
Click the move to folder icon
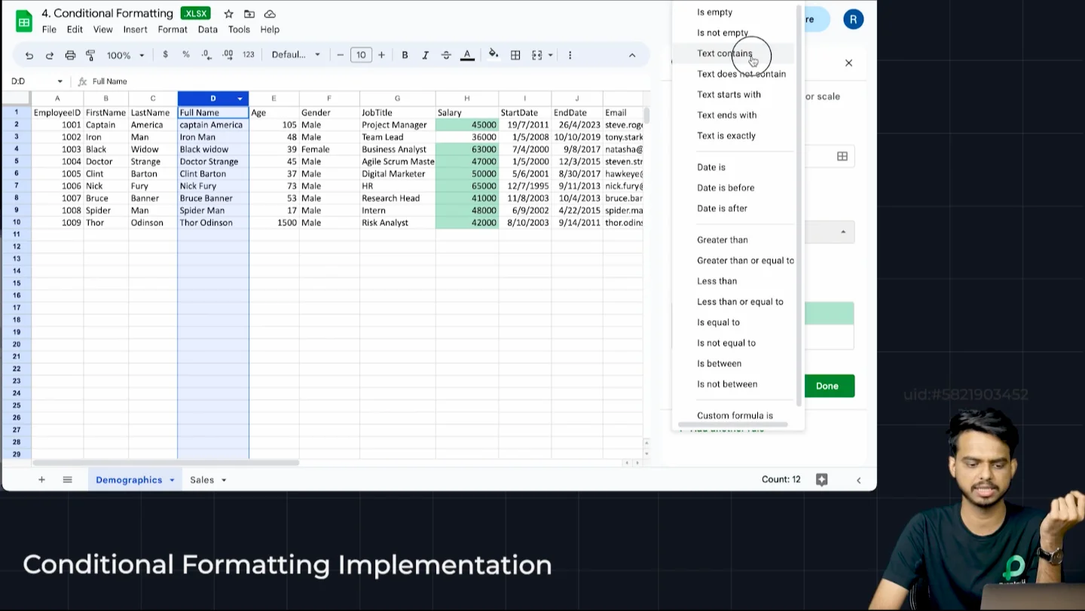249,14
